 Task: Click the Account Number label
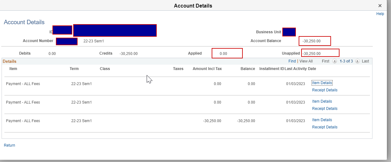38,41
